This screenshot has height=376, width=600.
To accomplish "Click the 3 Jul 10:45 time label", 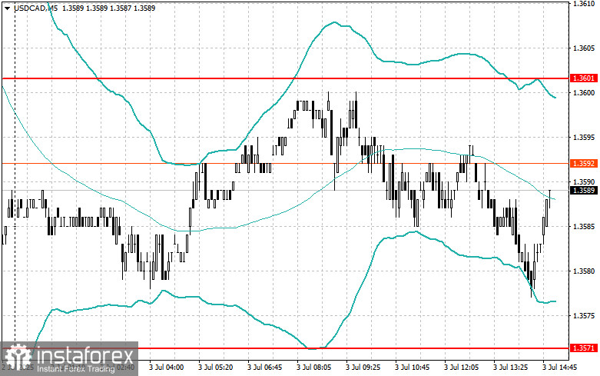I will [412, 368].
